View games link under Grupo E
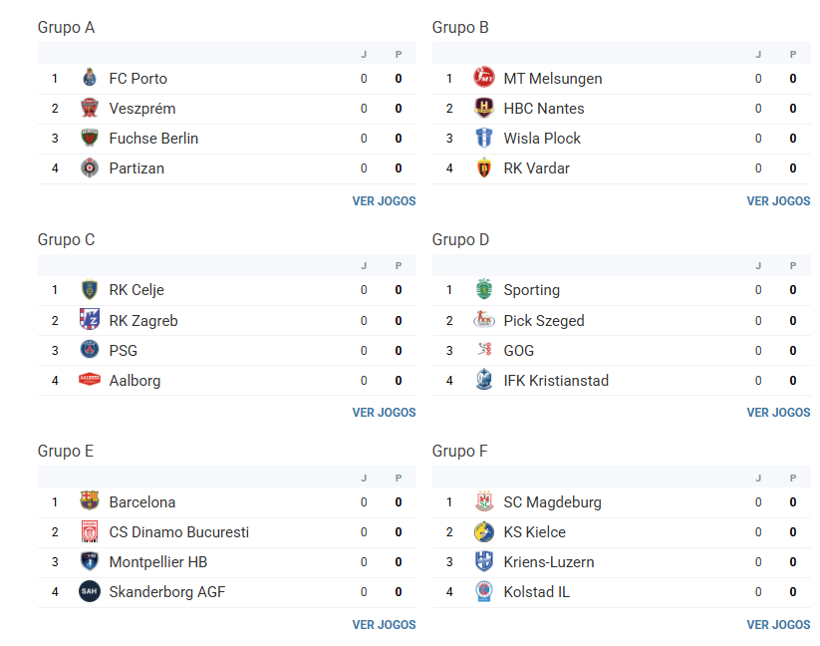This screenshot has width=820, height=646. pos(384,625)
